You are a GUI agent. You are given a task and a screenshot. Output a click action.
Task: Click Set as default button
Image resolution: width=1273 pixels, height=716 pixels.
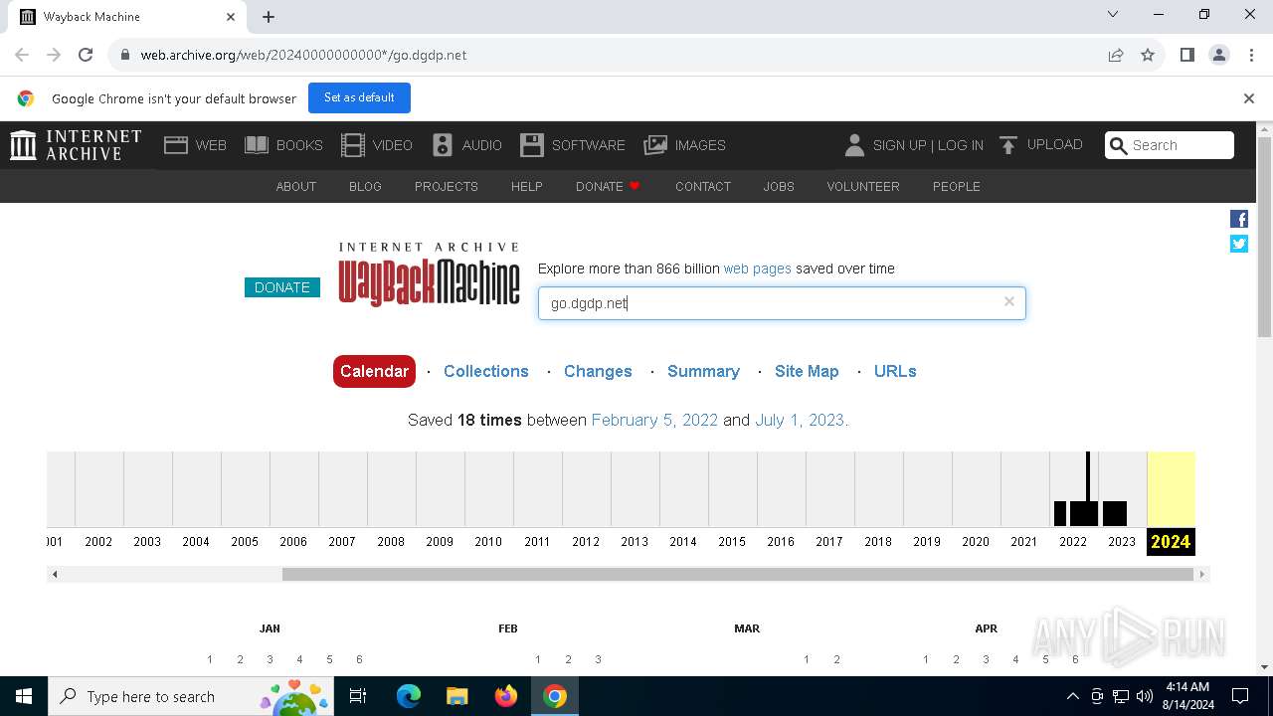(359, 97)
